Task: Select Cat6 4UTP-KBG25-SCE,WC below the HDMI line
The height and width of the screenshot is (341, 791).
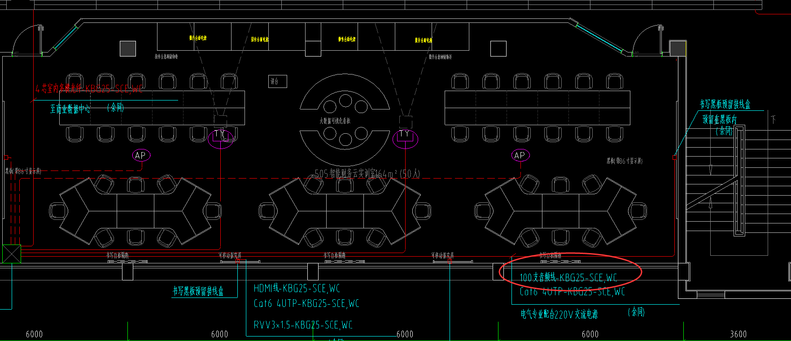Action: click(x=306, y=303)
